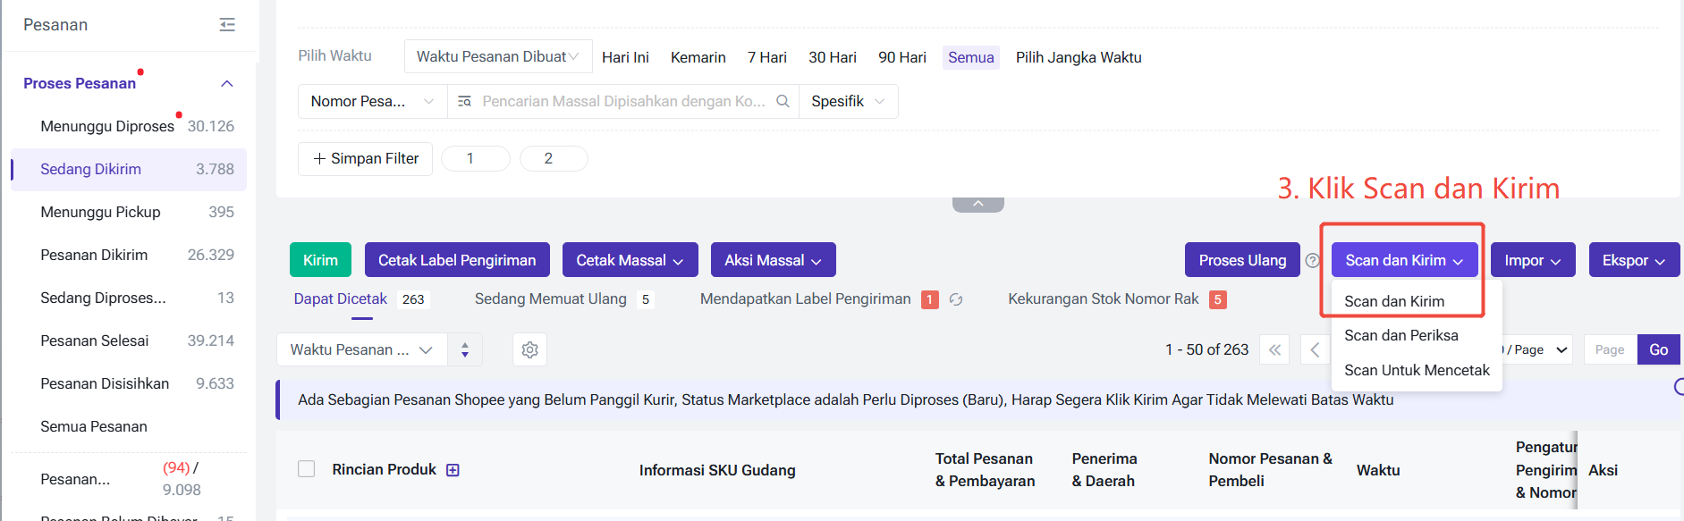
Task: Select saved filter 2
Action: tap(554, 158)
